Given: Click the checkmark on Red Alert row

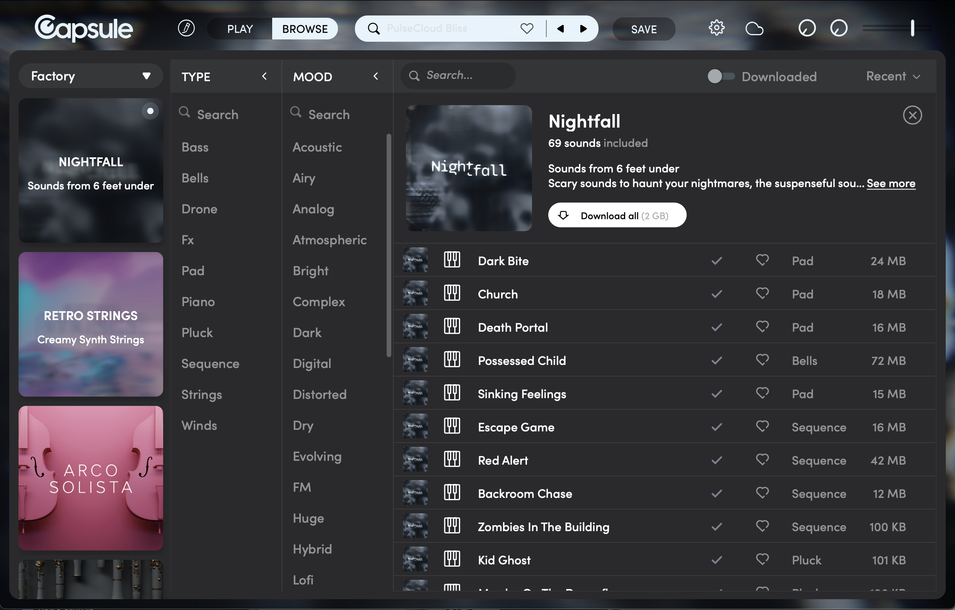Looking at the screenshot, I should pyautogui.click(x=716, y=460).
